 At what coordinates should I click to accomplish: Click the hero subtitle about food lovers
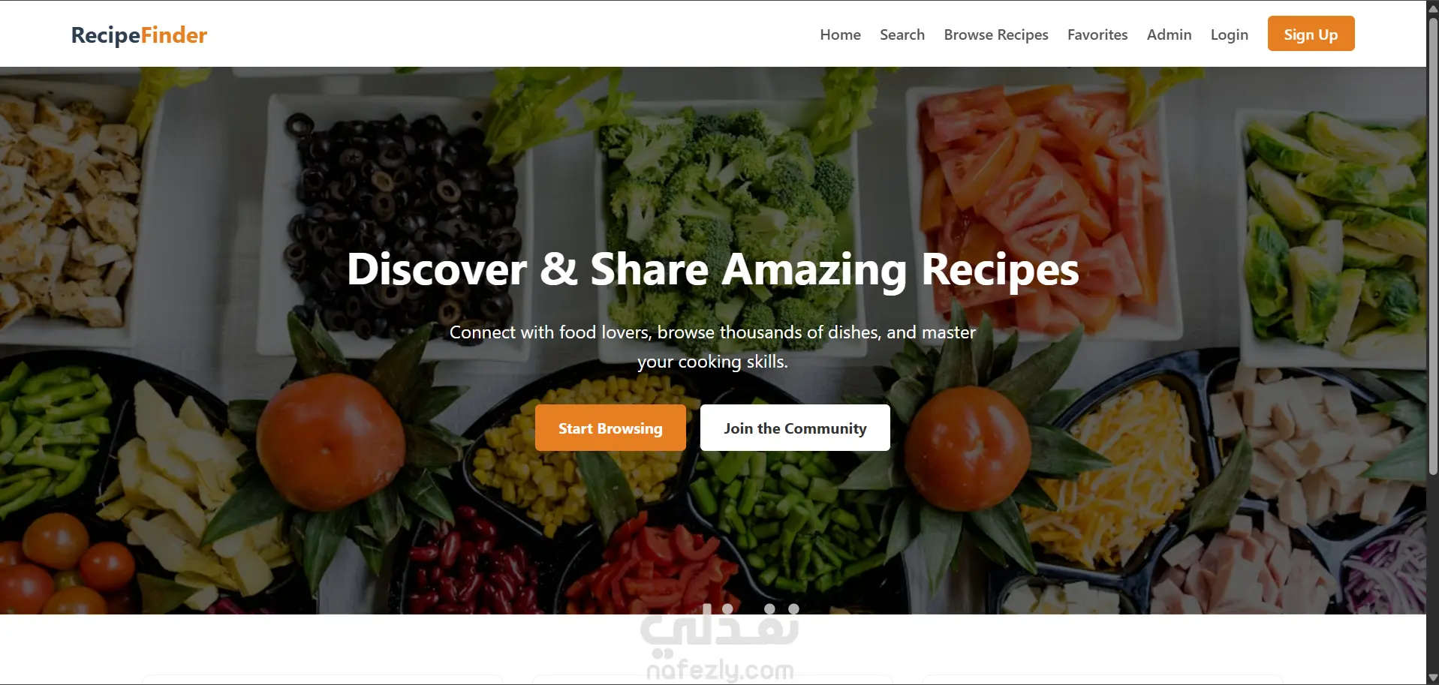tap(712, 347)
